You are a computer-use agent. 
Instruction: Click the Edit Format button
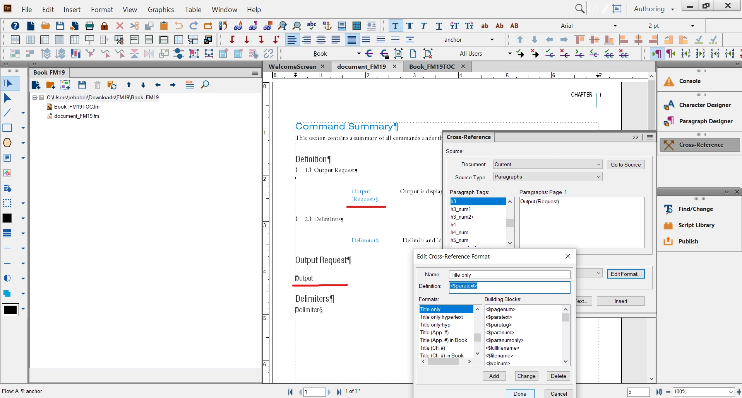(x=625, y=274)
